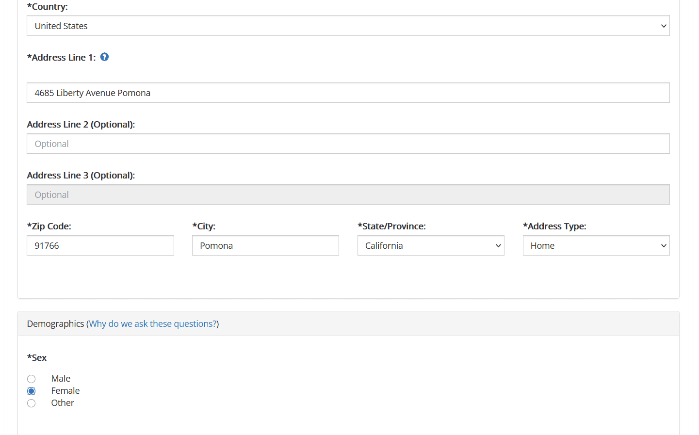Viewport: 699px width, 435px height.
Task: Focus the City text field containing Pomona
Action: (265, 245)
